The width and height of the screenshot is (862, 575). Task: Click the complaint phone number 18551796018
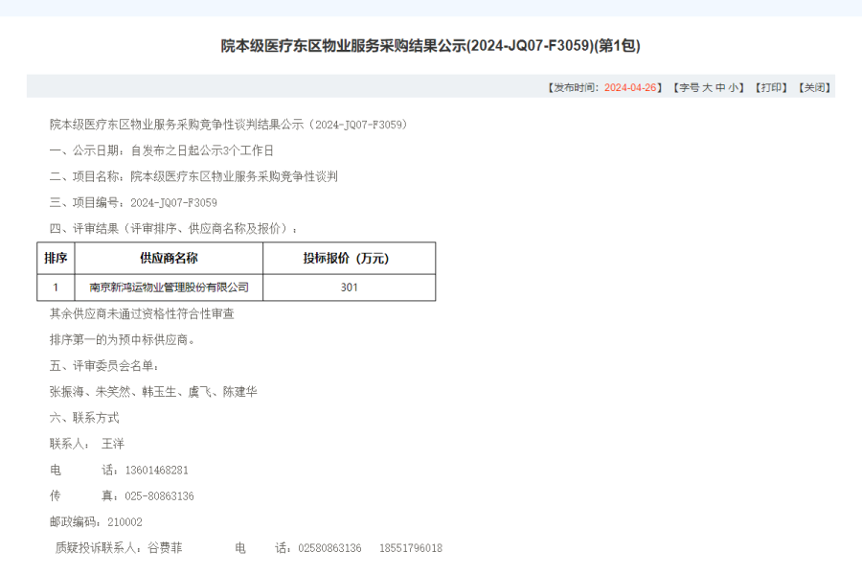tap(411, 548)
